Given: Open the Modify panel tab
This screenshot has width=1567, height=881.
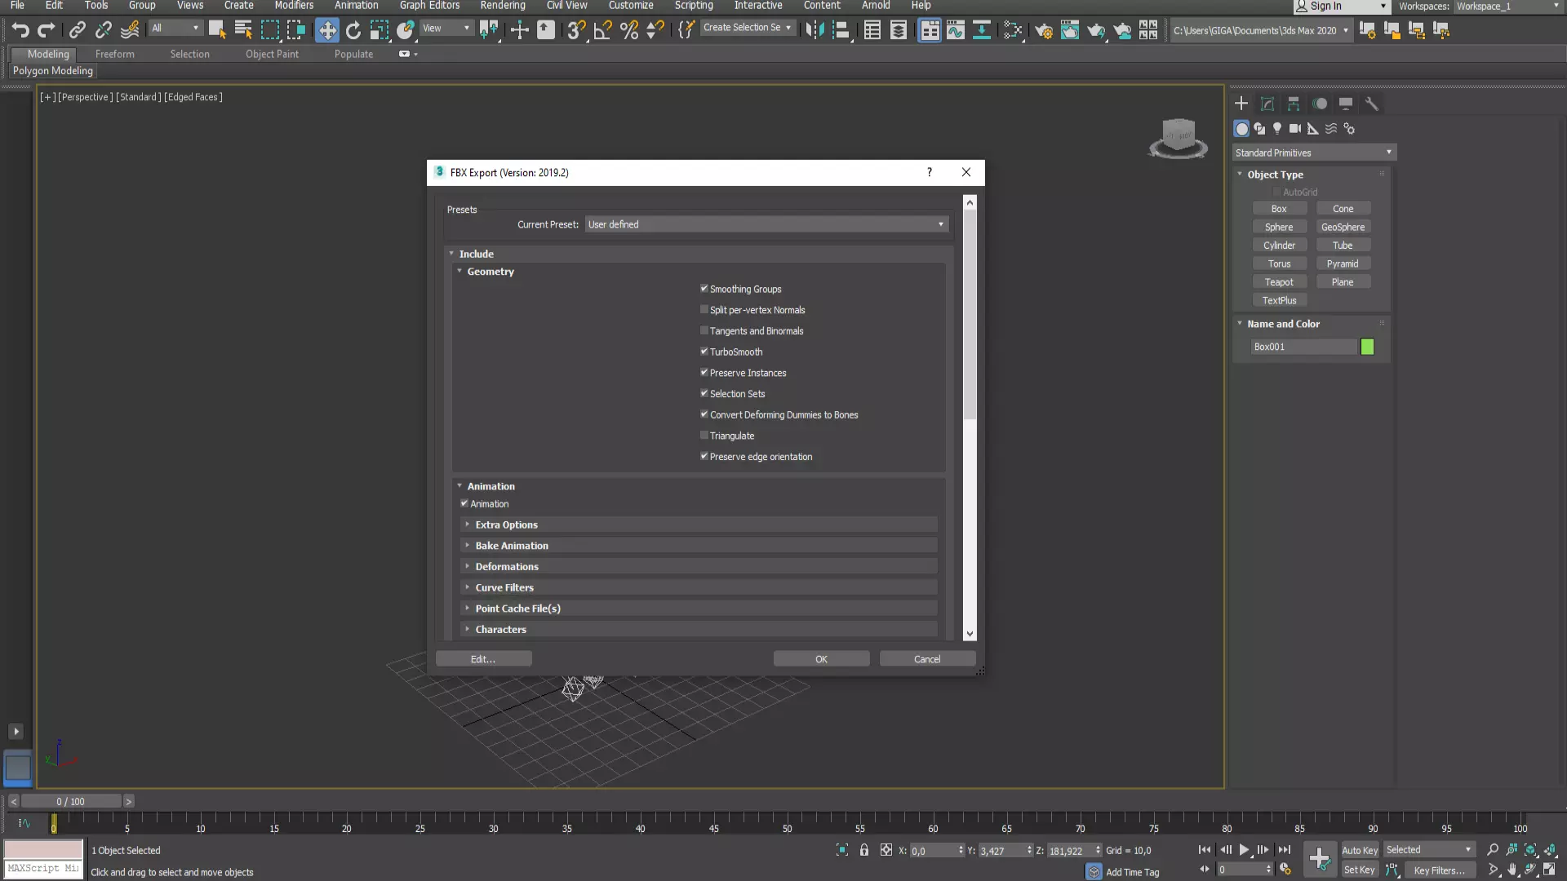Looking at the screenshot, I should (x=1267, y=104).
